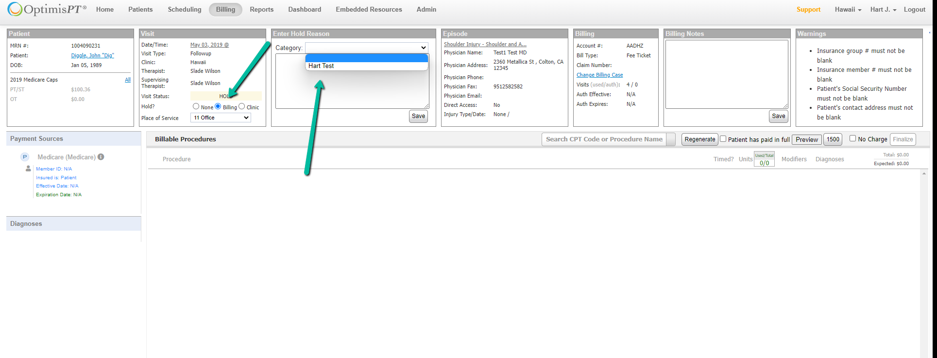Click Member ID: N/A under Medicare
Image resolution: width=937 pixels, height=358 pixels.
[54, 169]
